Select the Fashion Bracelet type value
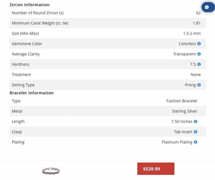Image resolution: width=215 pixels, height=180 pixels. click(x=182, y=101)
